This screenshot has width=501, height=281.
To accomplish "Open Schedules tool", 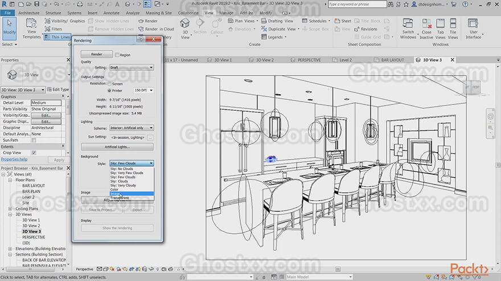I will (316, 21).
